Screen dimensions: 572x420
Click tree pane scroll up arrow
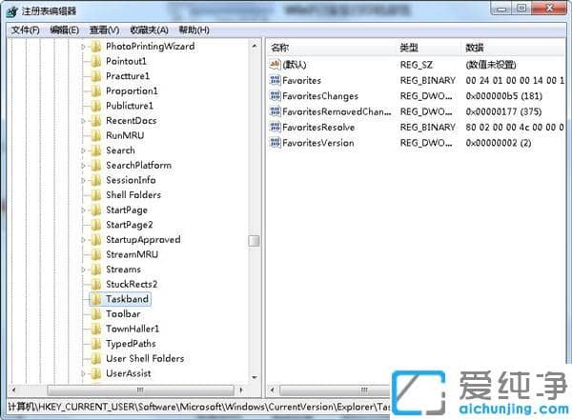tap(255, 47)
